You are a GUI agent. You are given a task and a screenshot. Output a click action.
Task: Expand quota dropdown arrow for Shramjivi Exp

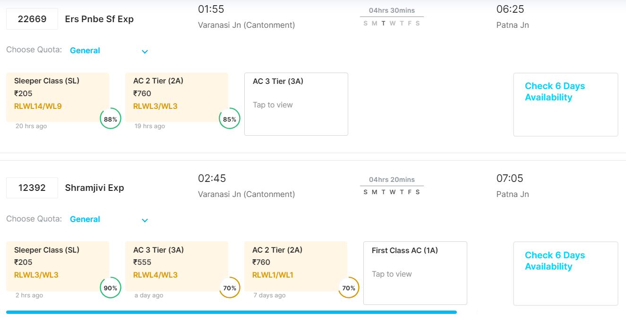[145, 220]
